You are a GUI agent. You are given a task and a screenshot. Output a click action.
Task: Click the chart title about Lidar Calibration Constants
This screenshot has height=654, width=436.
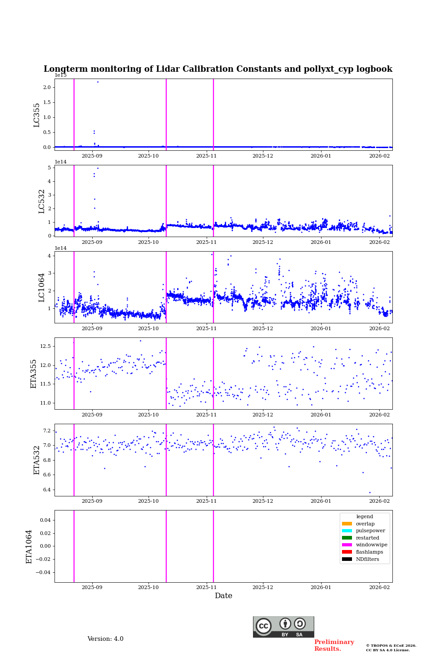click(x=218, y=69)
